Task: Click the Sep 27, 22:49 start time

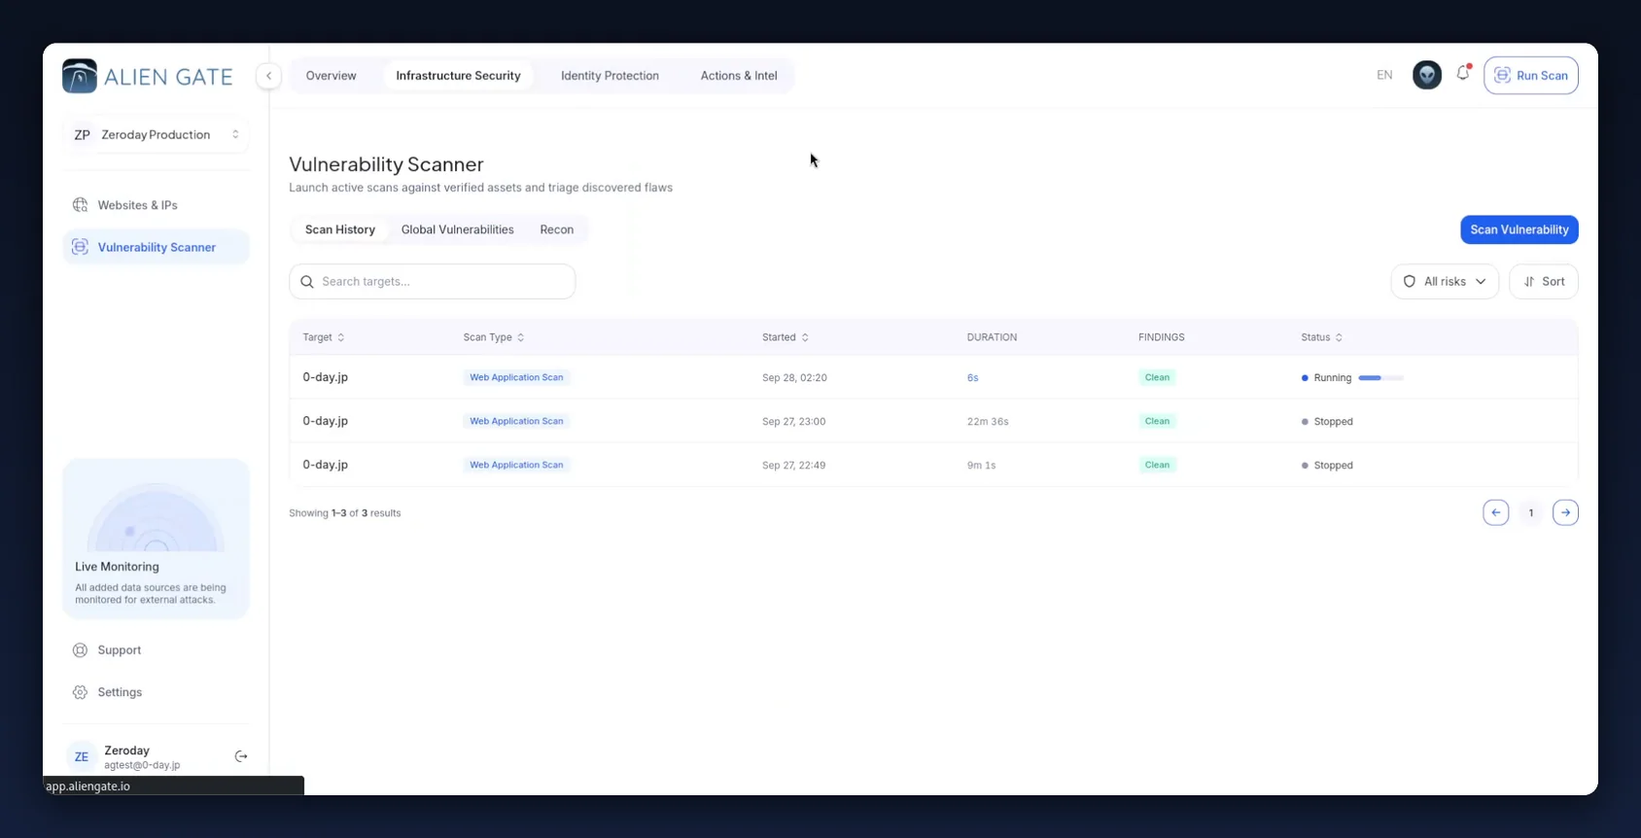Action: (794, 465)
